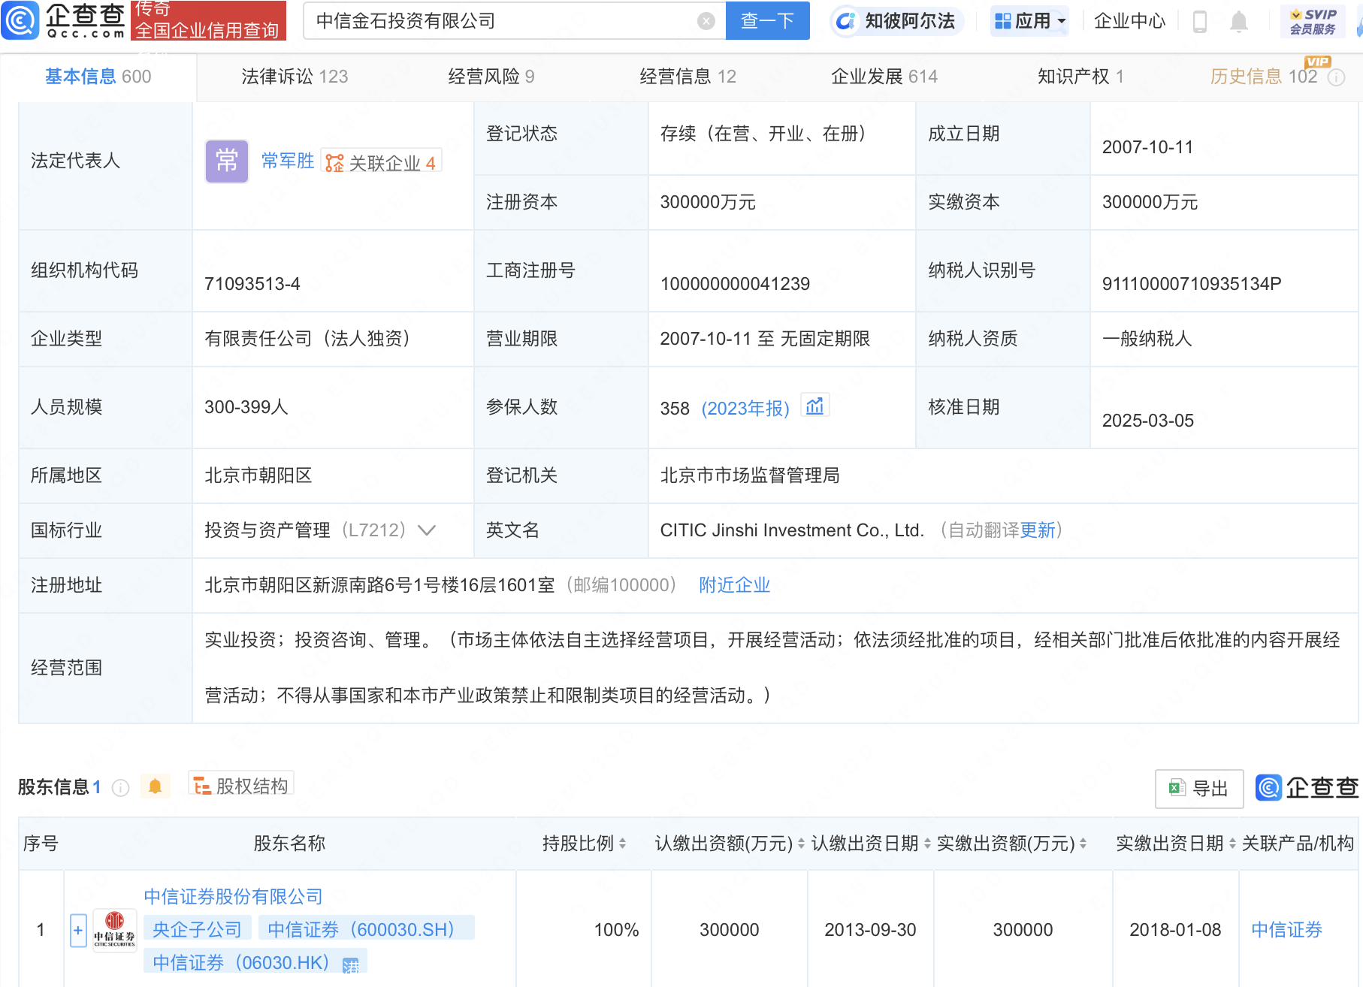
Task: Open the notifications bell in the header
Action: click(x=1238, y=21)
